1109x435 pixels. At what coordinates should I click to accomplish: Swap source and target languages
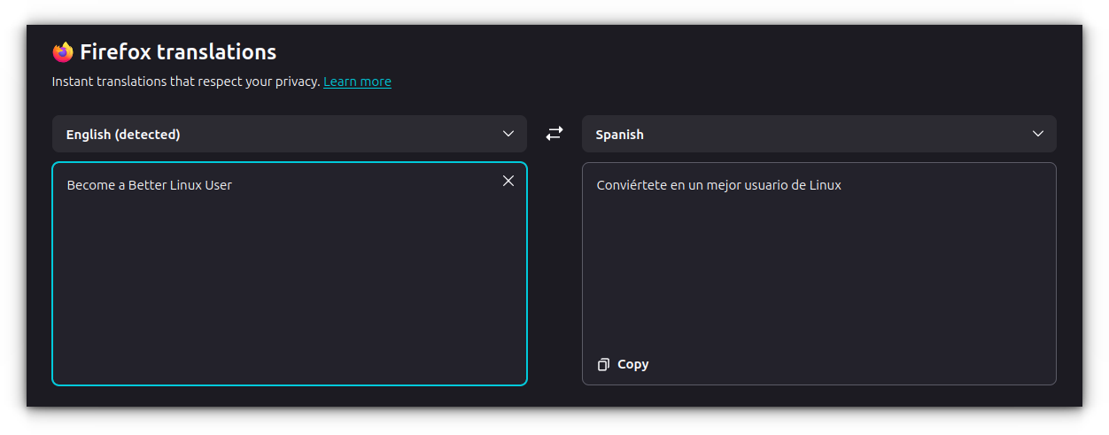tap(554, 134)
